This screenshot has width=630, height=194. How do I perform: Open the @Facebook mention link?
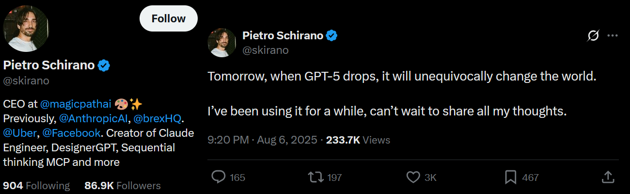[x=72, y=132]
